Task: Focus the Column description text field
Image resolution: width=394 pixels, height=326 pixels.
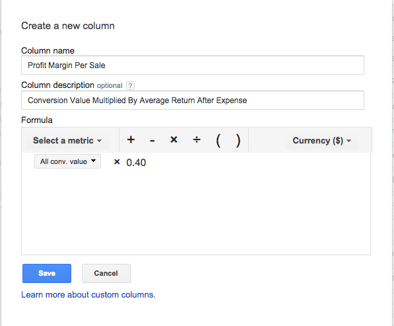Action: pos(193,101)
